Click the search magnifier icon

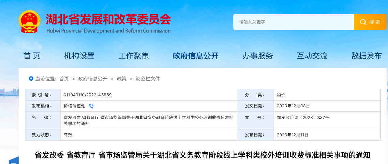pyautogui.click(x=363, y=22)
